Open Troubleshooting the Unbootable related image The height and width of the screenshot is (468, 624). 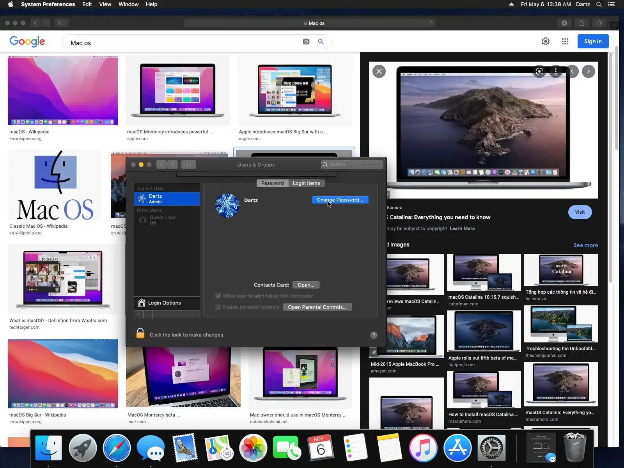(561, 324)
